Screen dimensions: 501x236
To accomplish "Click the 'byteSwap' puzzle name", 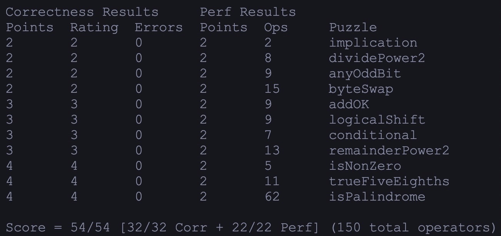I will point(361,89).
